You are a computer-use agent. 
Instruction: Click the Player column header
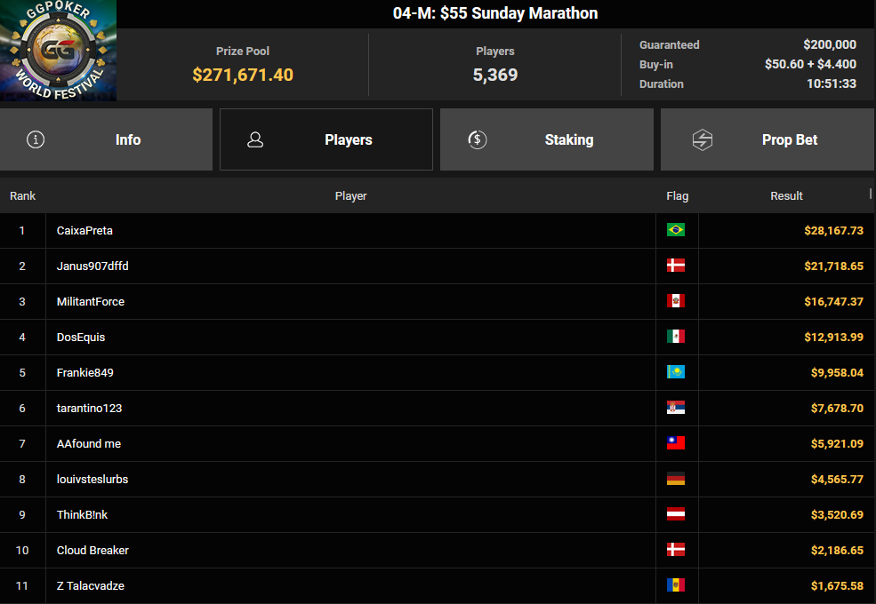coord(351,196)
